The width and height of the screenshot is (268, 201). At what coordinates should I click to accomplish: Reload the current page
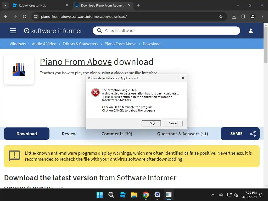[x=25, y=16]
